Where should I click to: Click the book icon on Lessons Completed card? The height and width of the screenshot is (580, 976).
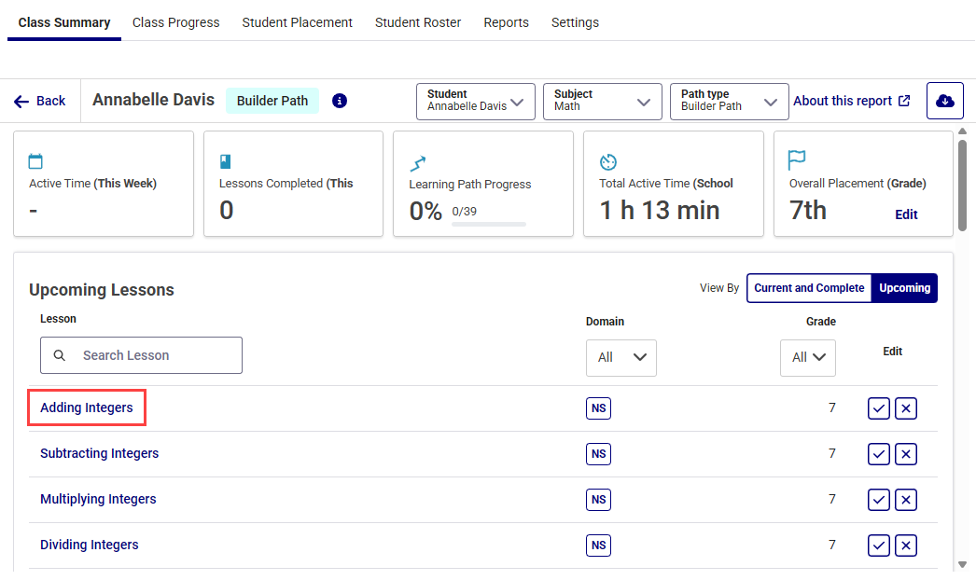[x=225, y=161]
